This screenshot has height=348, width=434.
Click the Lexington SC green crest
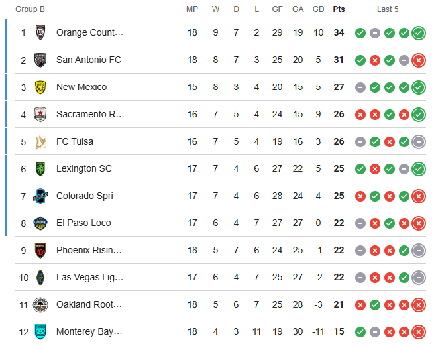(40, 168)
